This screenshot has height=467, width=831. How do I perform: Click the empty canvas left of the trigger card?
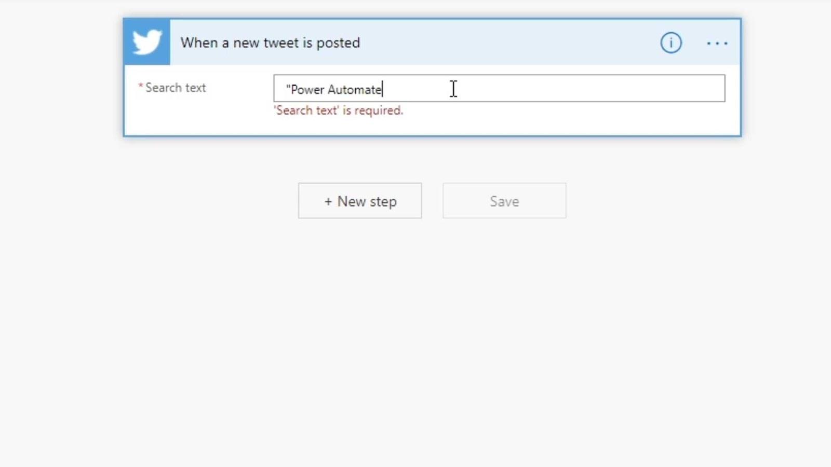tap(61, 78)
